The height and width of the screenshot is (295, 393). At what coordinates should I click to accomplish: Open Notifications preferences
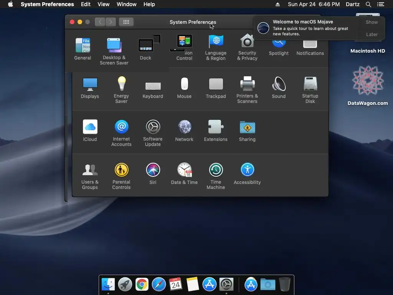point(310,48)
